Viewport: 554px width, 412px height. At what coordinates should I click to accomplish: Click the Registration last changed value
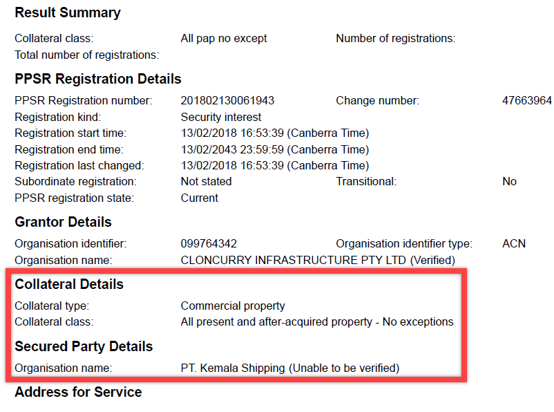[x=275, y=165]
